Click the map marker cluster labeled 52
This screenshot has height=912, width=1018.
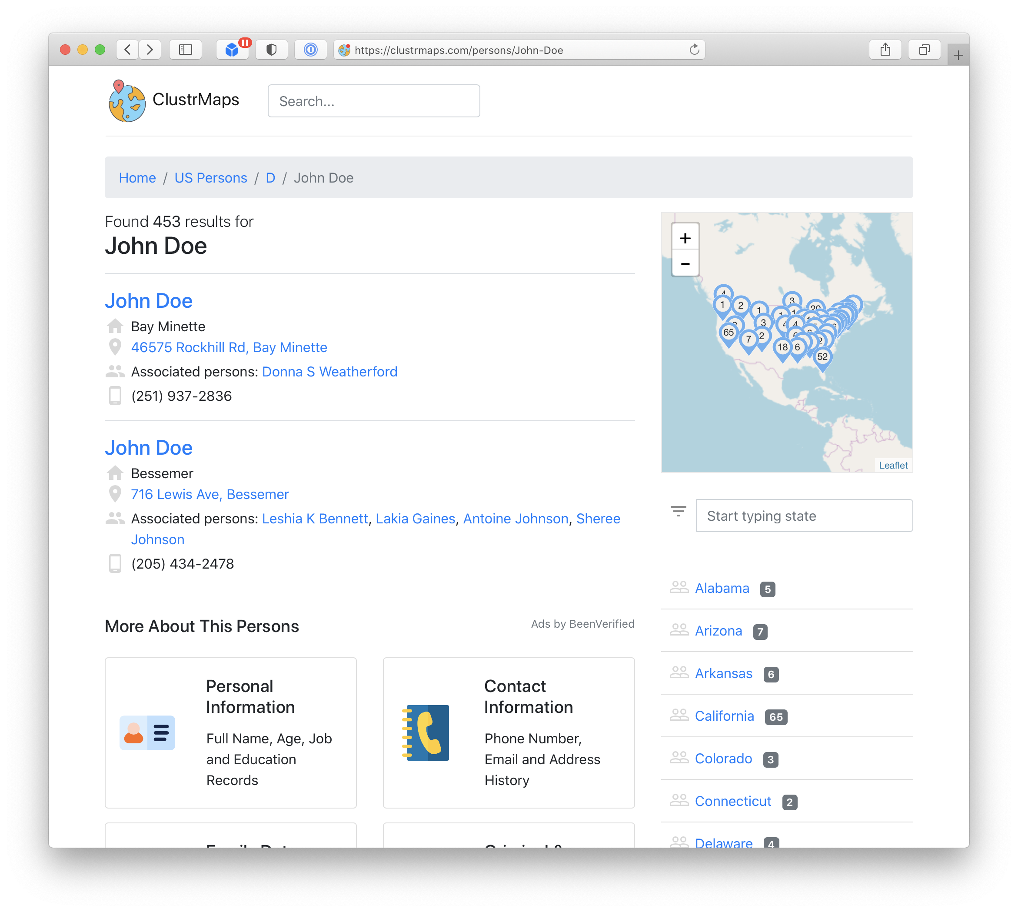tap(822, 357)
